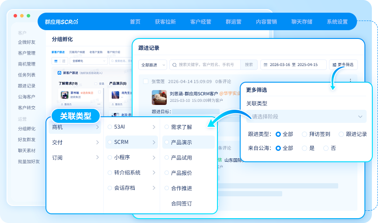Select 跟进记录 radio in 跟进类型
This screenshot has height=223, width=378.
click(341, 134)
